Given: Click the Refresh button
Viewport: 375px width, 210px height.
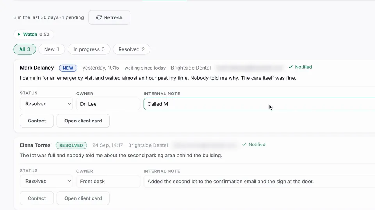Looking at the screenshot, I should (x=109, y=17).
